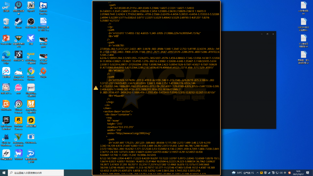Launch the WeMod desktop shortcut
This screenshot has height=176, width=313.
point(18,155)
